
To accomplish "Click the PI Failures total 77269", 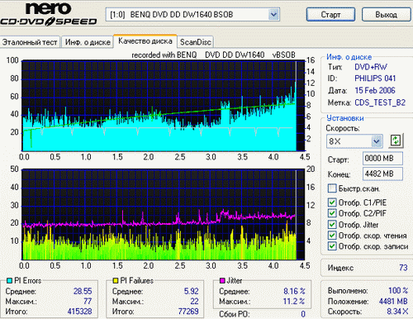I will tap(188, 312).
